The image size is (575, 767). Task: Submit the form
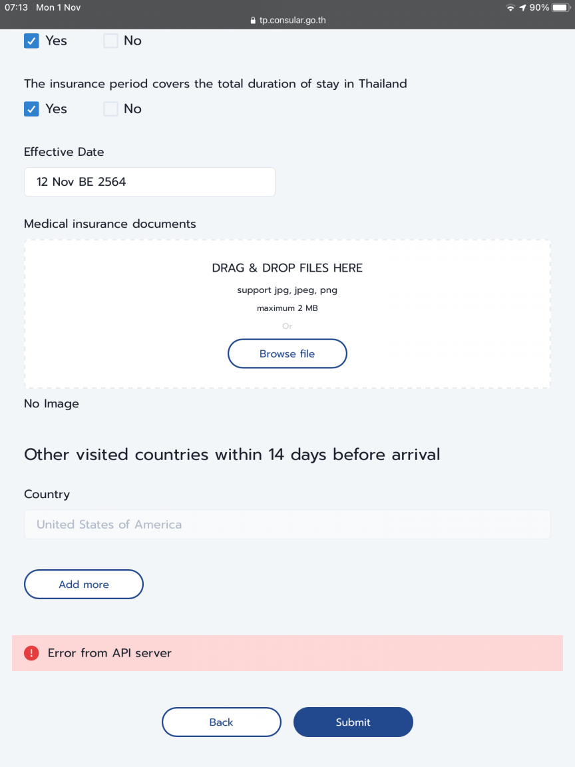coord(353,722)
